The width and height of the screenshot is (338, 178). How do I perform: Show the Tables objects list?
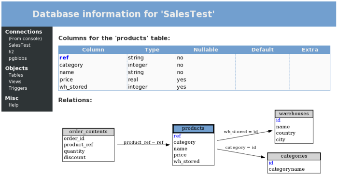(x=16, y=75)
